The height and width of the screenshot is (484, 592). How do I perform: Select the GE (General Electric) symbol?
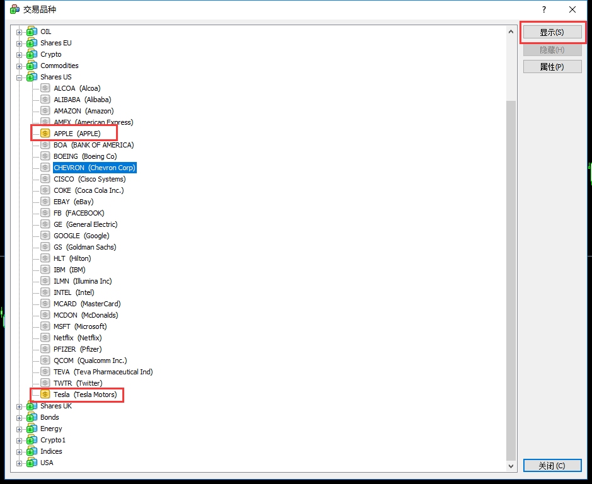pos(85,224)
